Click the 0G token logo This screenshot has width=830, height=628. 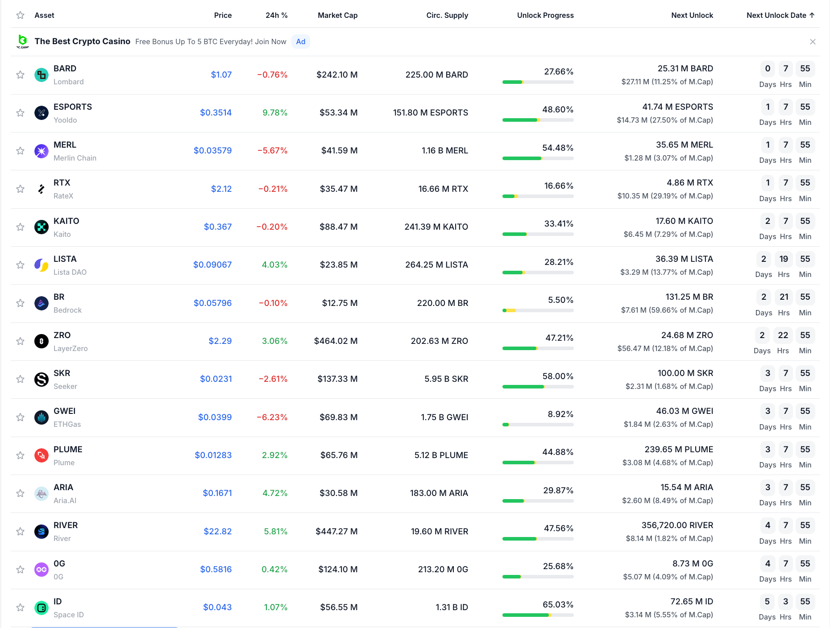pos(41,570)
